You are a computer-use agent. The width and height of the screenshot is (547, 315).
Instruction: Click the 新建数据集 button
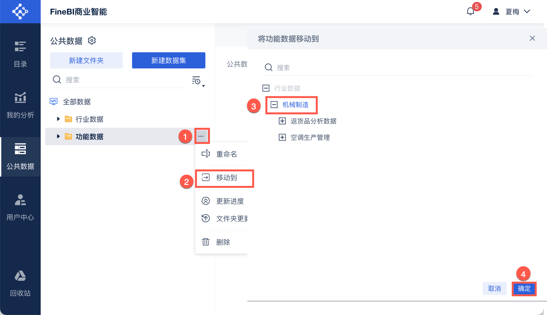pyautogui.click(x=169, y=60)
